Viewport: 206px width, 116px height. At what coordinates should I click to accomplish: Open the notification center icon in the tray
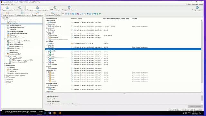click(200, 113)
